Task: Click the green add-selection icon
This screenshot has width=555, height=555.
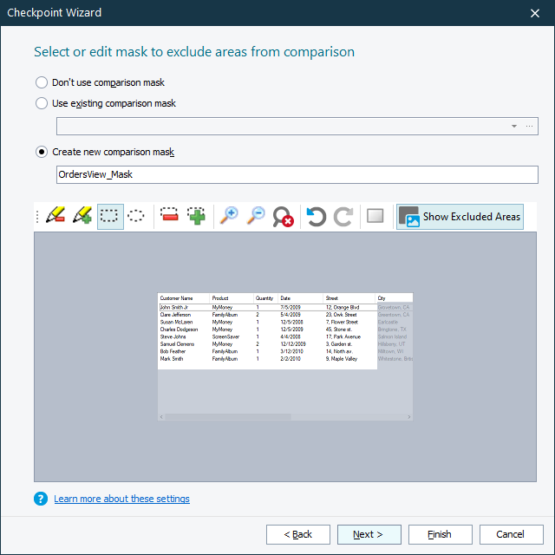Action: 197,216
